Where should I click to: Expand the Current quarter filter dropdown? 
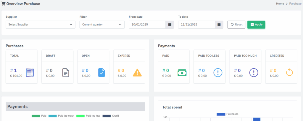(x=102, y=24)
